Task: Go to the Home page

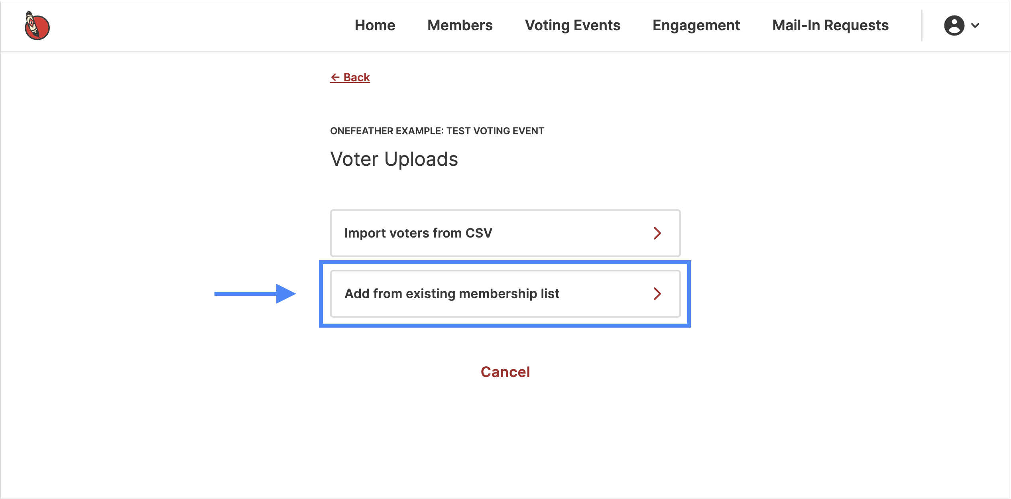Action: 375,26
